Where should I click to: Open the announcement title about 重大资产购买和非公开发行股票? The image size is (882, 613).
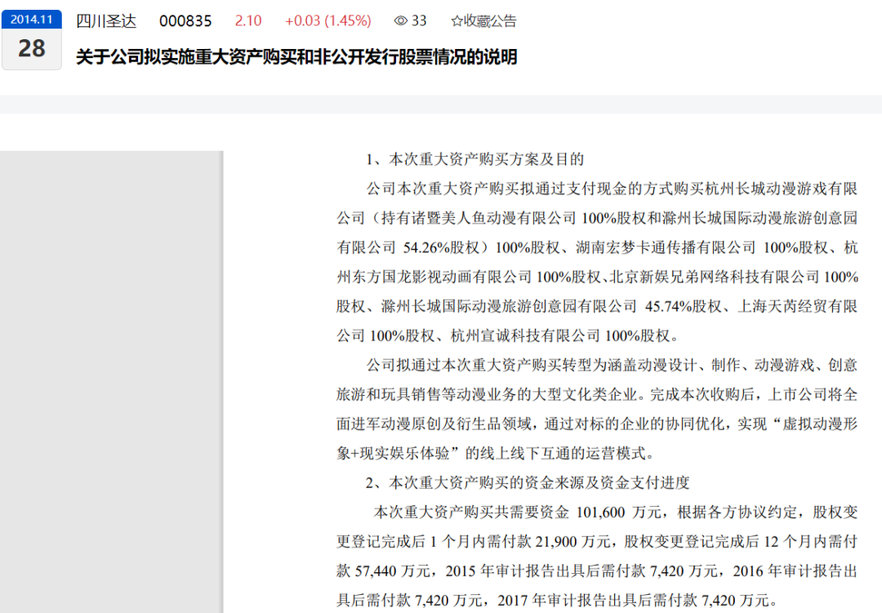click(x=296, y=57)
